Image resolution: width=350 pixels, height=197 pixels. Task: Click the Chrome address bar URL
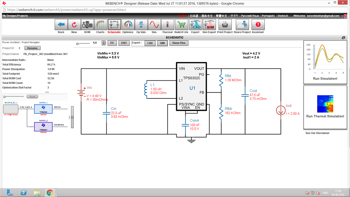[66, 10]
